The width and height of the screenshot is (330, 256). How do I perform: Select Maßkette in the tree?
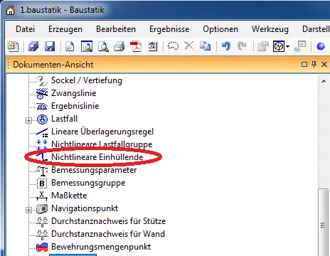tap(69, 196)
